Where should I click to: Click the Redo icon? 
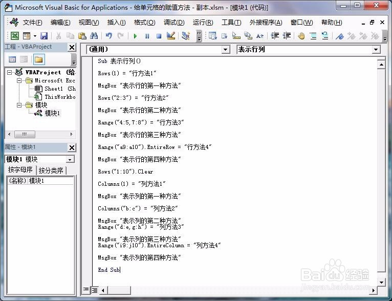click(x=120, y=36)
